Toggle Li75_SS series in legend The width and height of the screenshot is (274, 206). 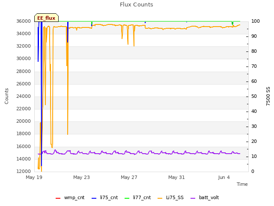(170, 197)
